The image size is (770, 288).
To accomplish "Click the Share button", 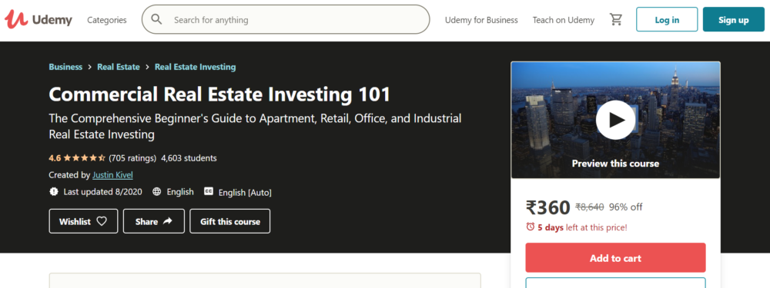I will tap(154, 221).
